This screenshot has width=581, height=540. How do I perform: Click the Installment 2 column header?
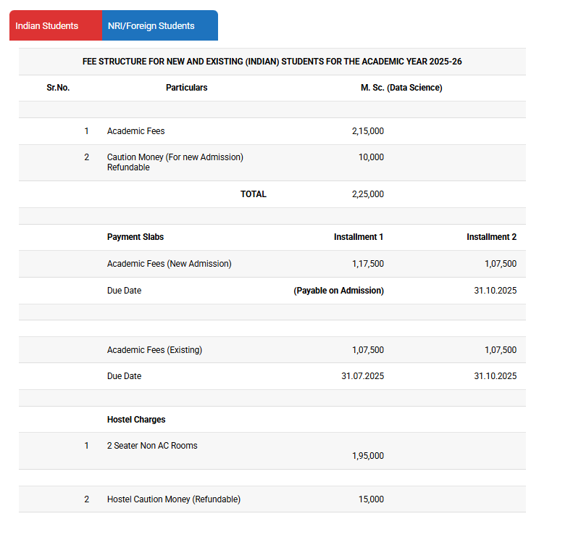point(491,237)
